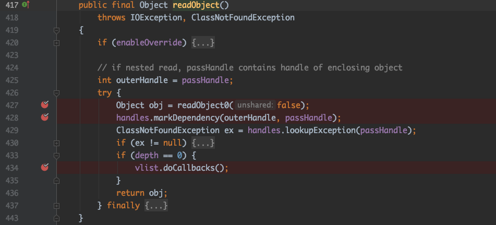Expand the gutter fold marker on line 430

coord(56,143)
